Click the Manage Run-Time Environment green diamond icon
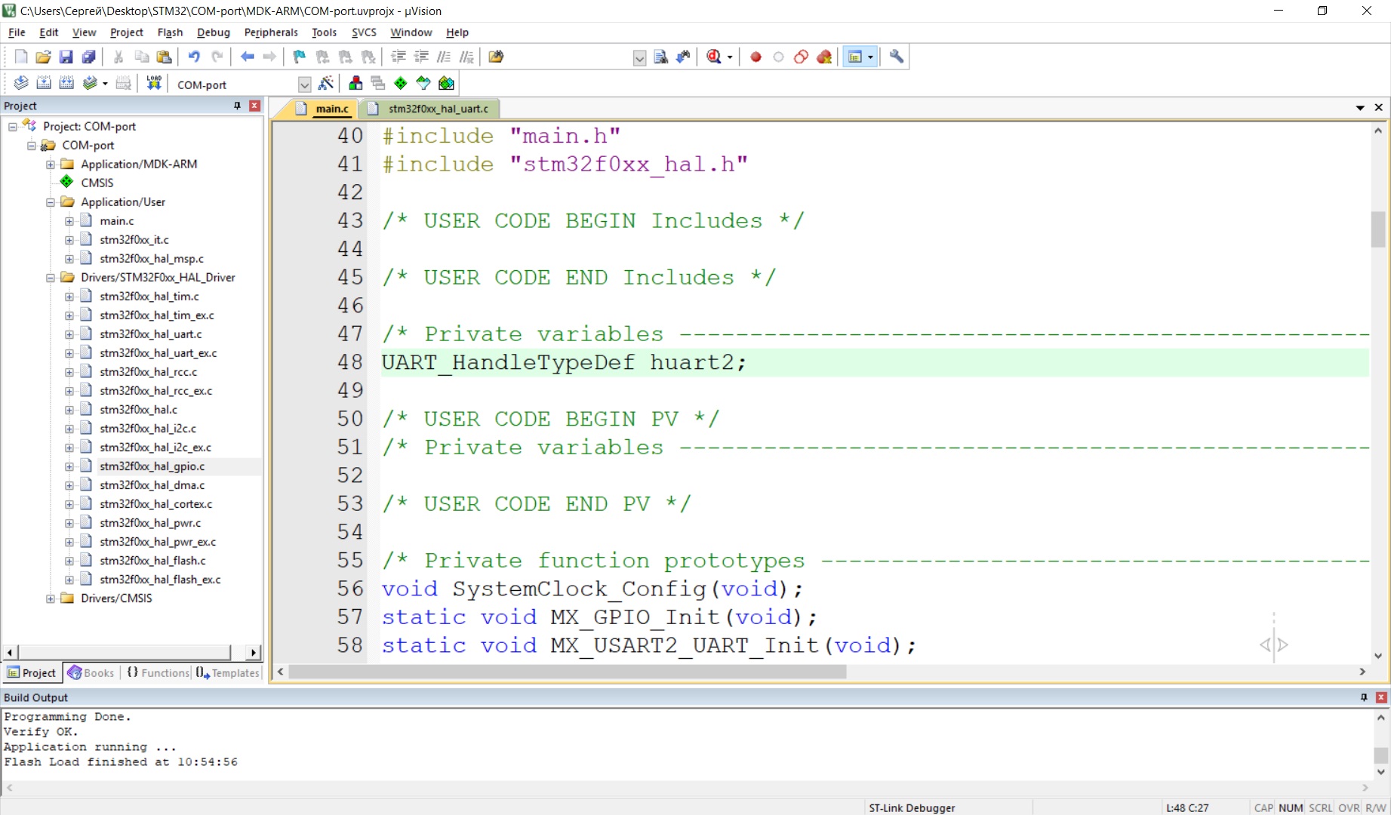This screenshot has width=1391, height=815. [x=401, y=83]
